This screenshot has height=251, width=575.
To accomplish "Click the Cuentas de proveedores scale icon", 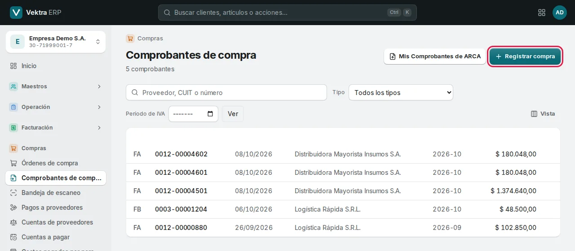I will [13, 222].
